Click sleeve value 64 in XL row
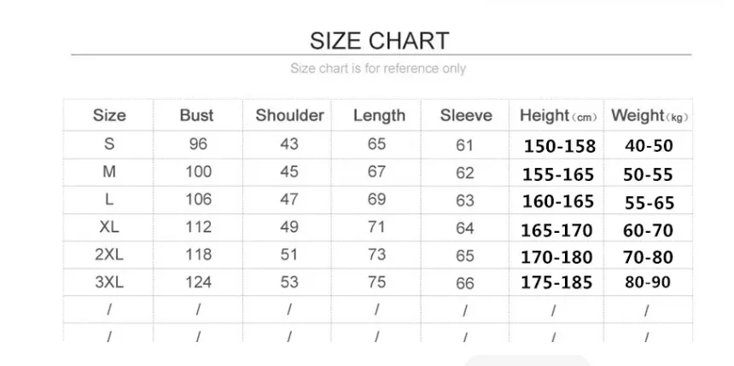The image size is (734, 366). pyautogui.click(x=464, y=229)
